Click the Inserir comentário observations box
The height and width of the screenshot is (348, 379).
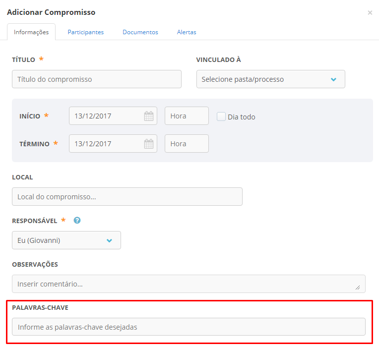click(x=189, y=284)
